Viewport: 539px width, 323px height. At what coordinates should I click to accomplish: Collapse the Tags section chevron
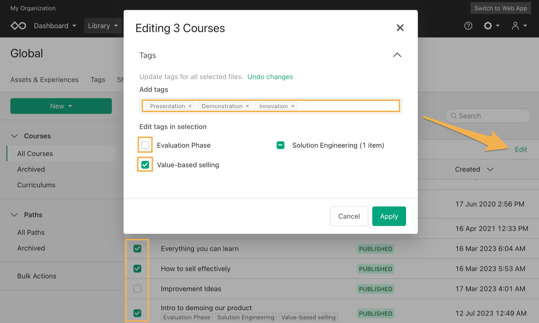click(397, 55)
